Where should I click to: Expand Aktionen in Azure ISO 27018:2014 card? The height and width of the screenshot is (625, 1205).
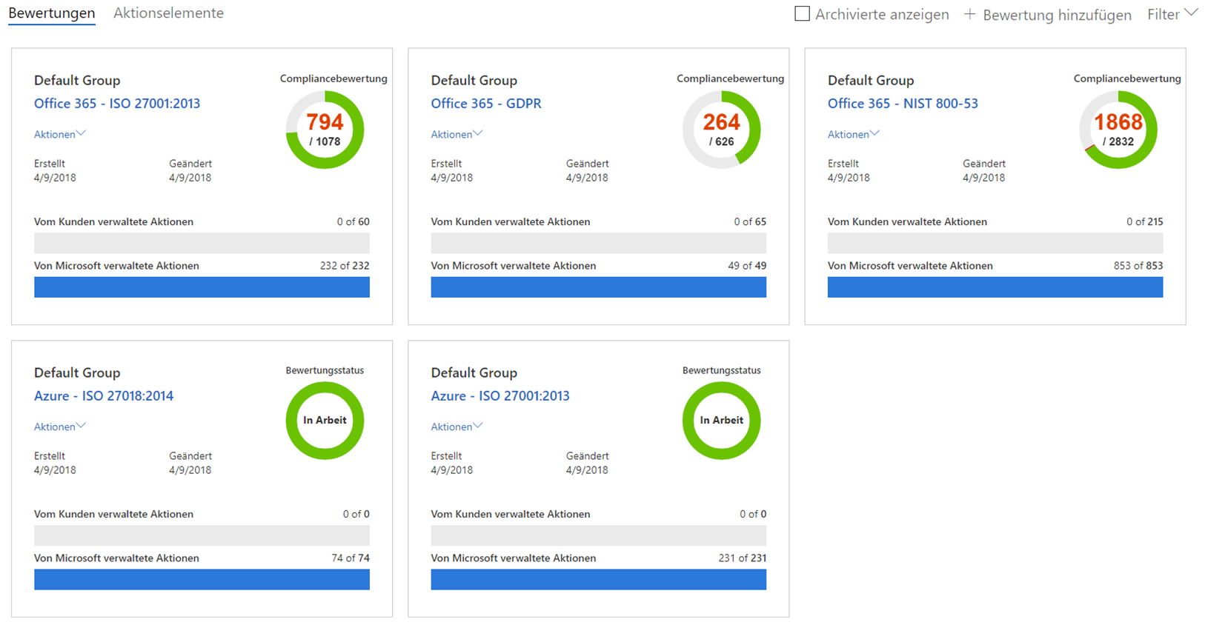pos(60,427)
